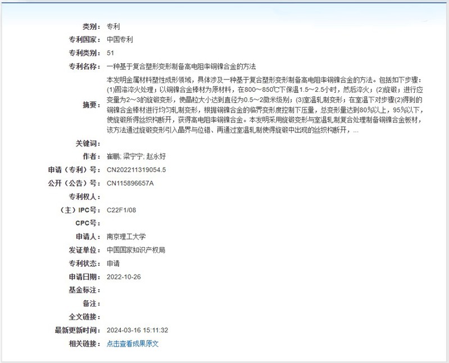Click applicant 南京理工大学
The image size is (449, 363).
coord(126,236)
